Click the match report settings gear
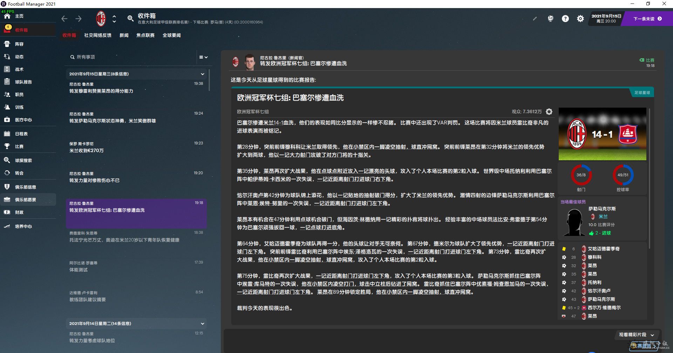The height and width of the screenshot is (353, 673). click(x=549, y=111)
